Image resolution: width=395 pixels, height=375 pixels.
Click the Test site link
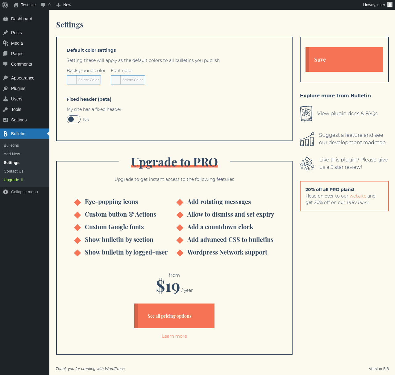(28, 5)
